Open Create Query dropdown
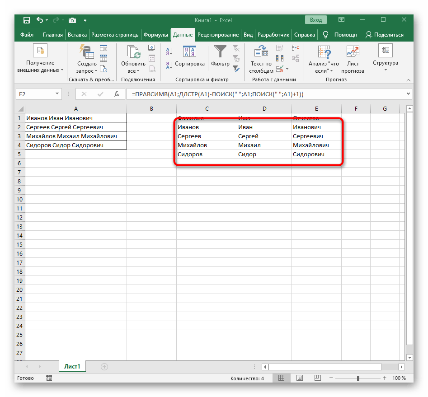Image resolution: width=428 pixels, height=397 pixels. tap(87, 59)
